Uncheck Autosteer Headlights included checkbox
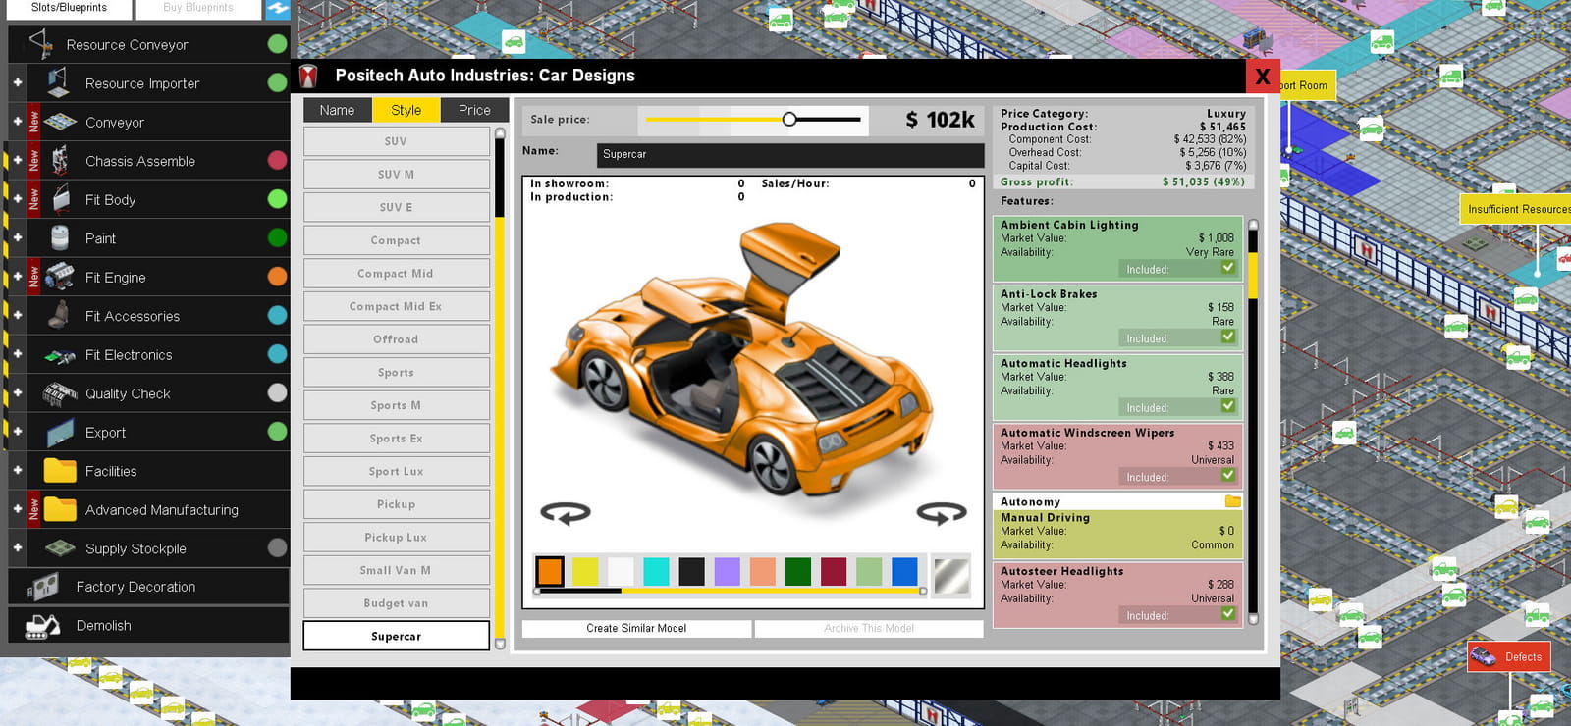 (1227, 613)
